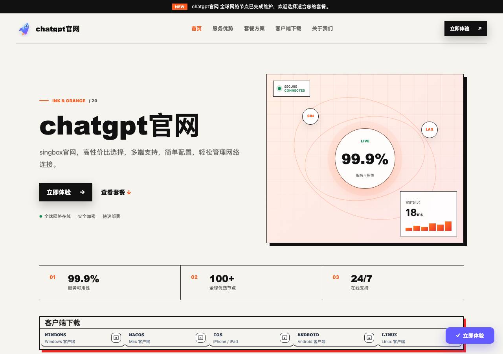Viewport: 503px width, 354px height.
Task: Open the MACOS client download card
Action: (167, 338)
